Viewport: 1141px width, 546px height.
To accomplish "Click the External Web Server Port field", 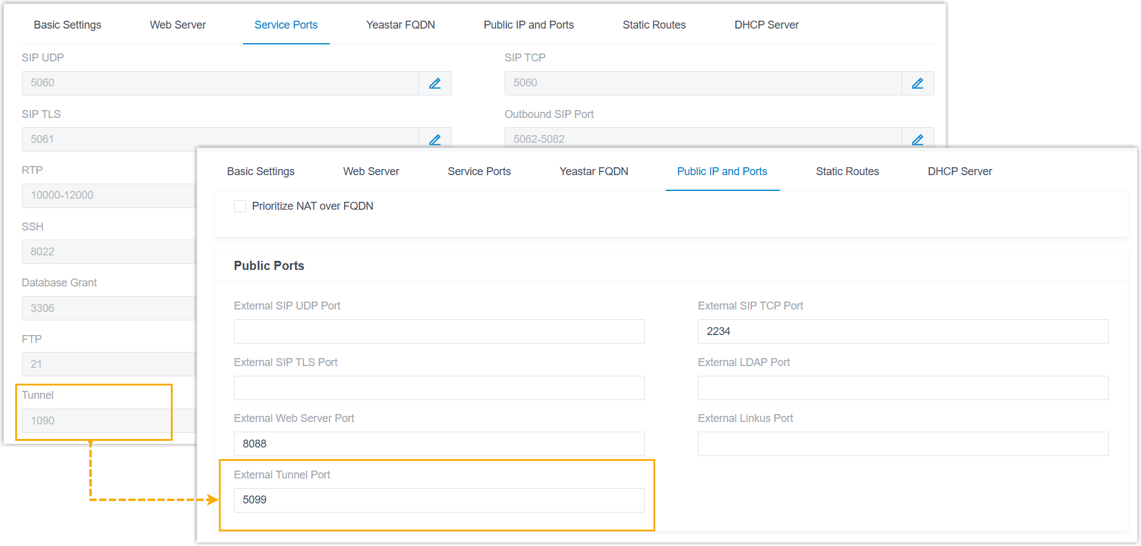I will point(439,444).
